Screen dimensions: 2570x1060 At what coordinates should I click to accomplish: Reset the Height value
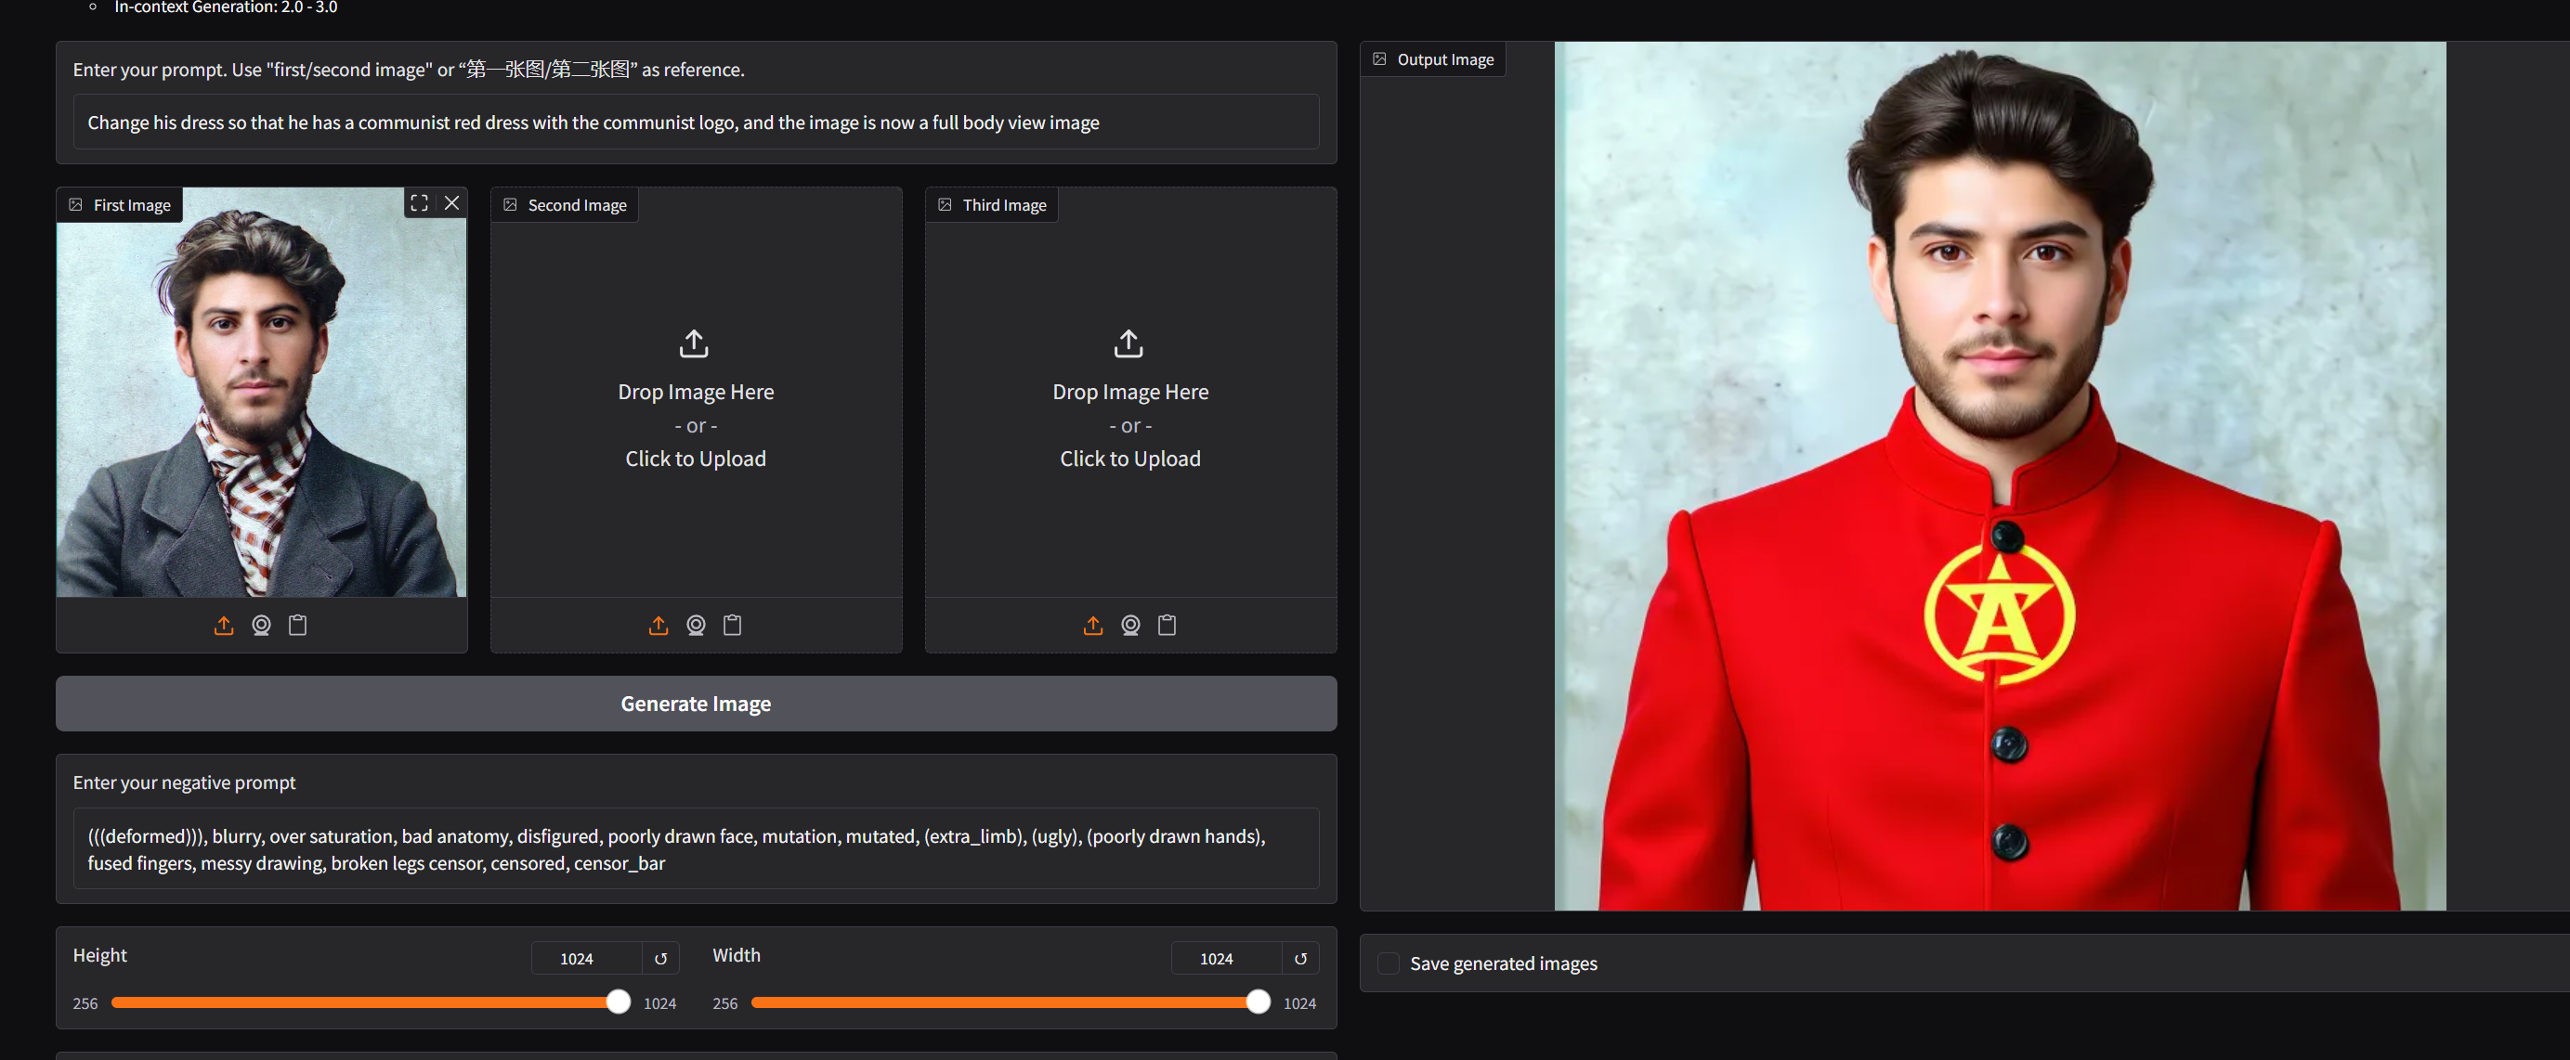pos(660,958)
